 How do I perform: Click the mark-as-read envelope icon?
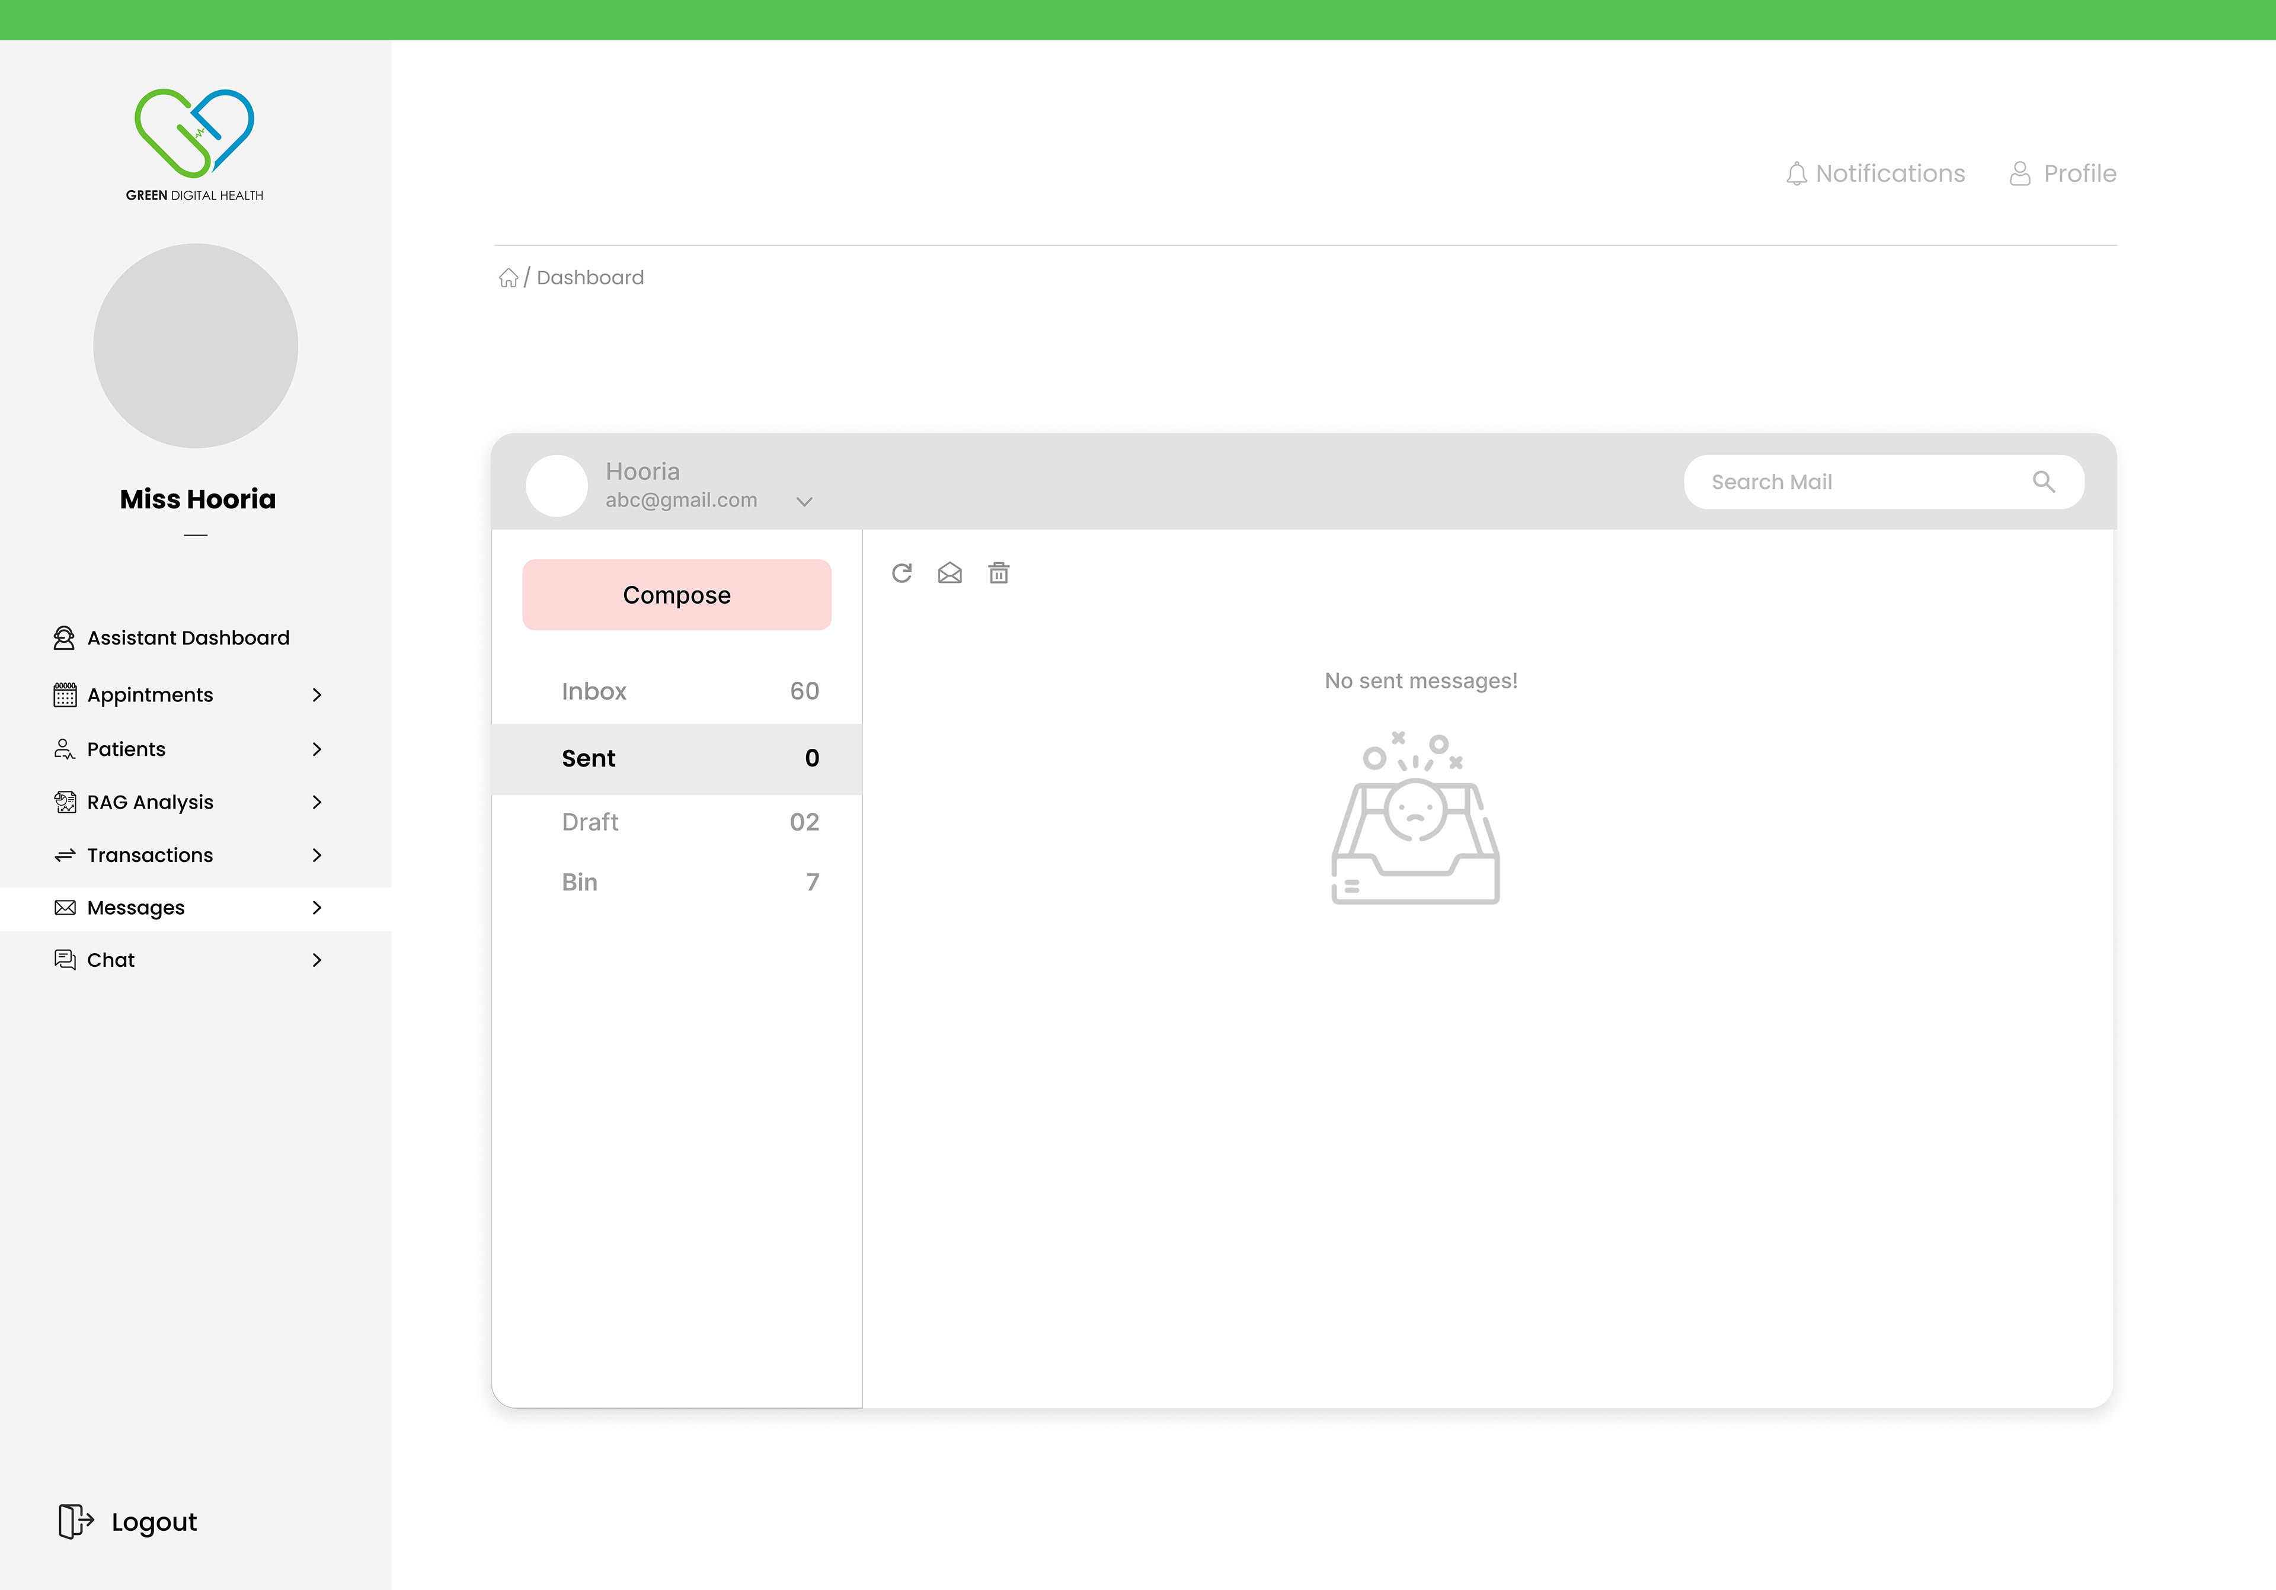click(950, 573)
